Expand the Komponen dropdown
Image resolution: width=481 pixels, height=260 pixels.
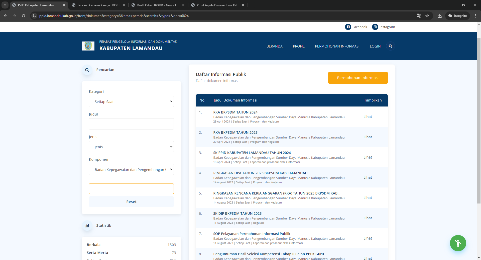click(131, 169)
